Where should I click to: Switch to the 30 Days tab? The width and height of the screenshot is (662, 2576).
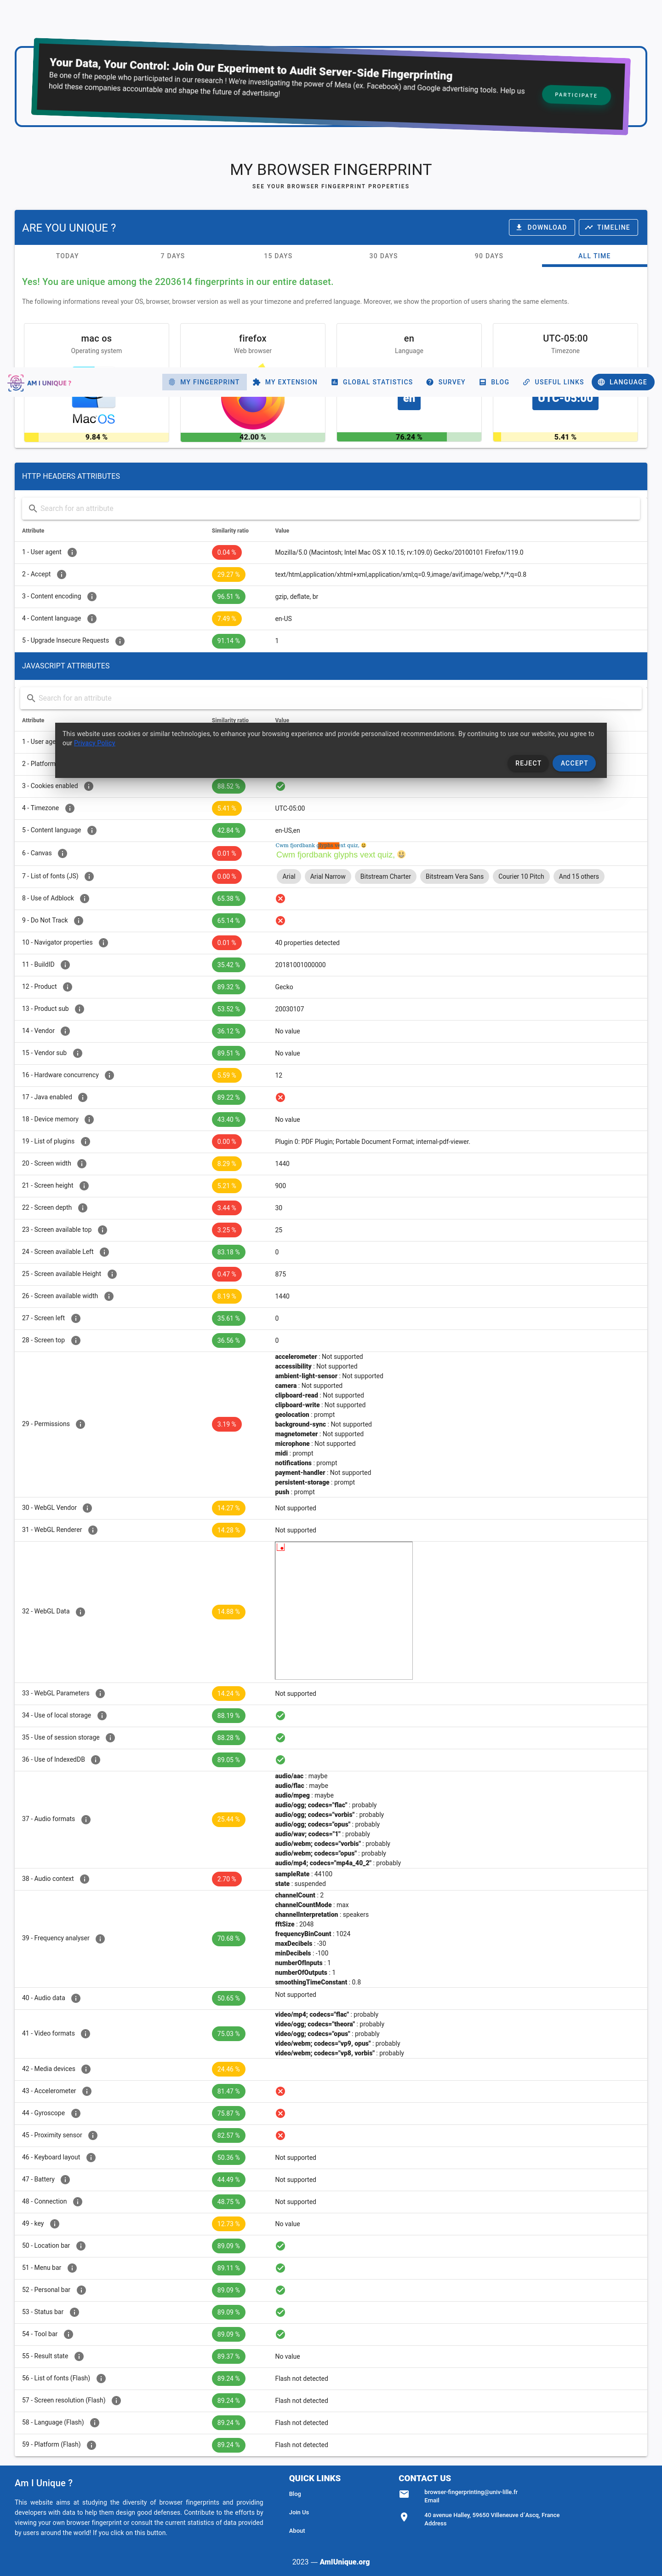coord(383,256)
